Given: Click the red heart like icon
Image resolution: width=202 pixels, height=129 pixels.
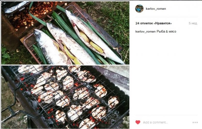Looking at the screenshot, I should [x=138, y=122].
